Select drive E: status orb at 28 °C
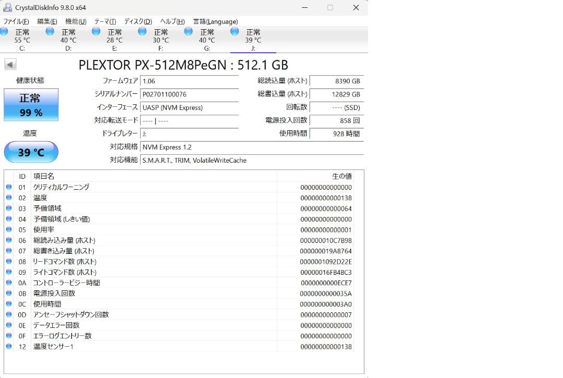This screenshot has height=378, width=563. tap(96, 32)
